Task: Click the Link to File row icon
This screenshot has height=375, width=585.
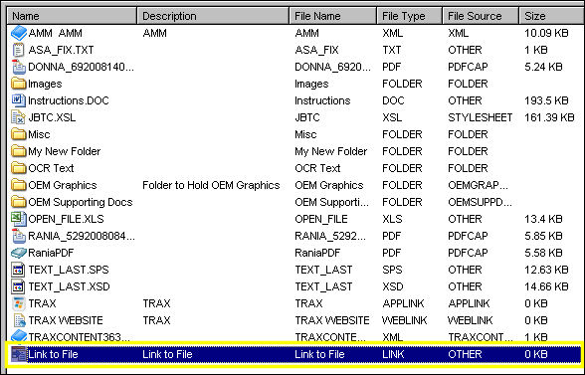Action: coord(19,354)
